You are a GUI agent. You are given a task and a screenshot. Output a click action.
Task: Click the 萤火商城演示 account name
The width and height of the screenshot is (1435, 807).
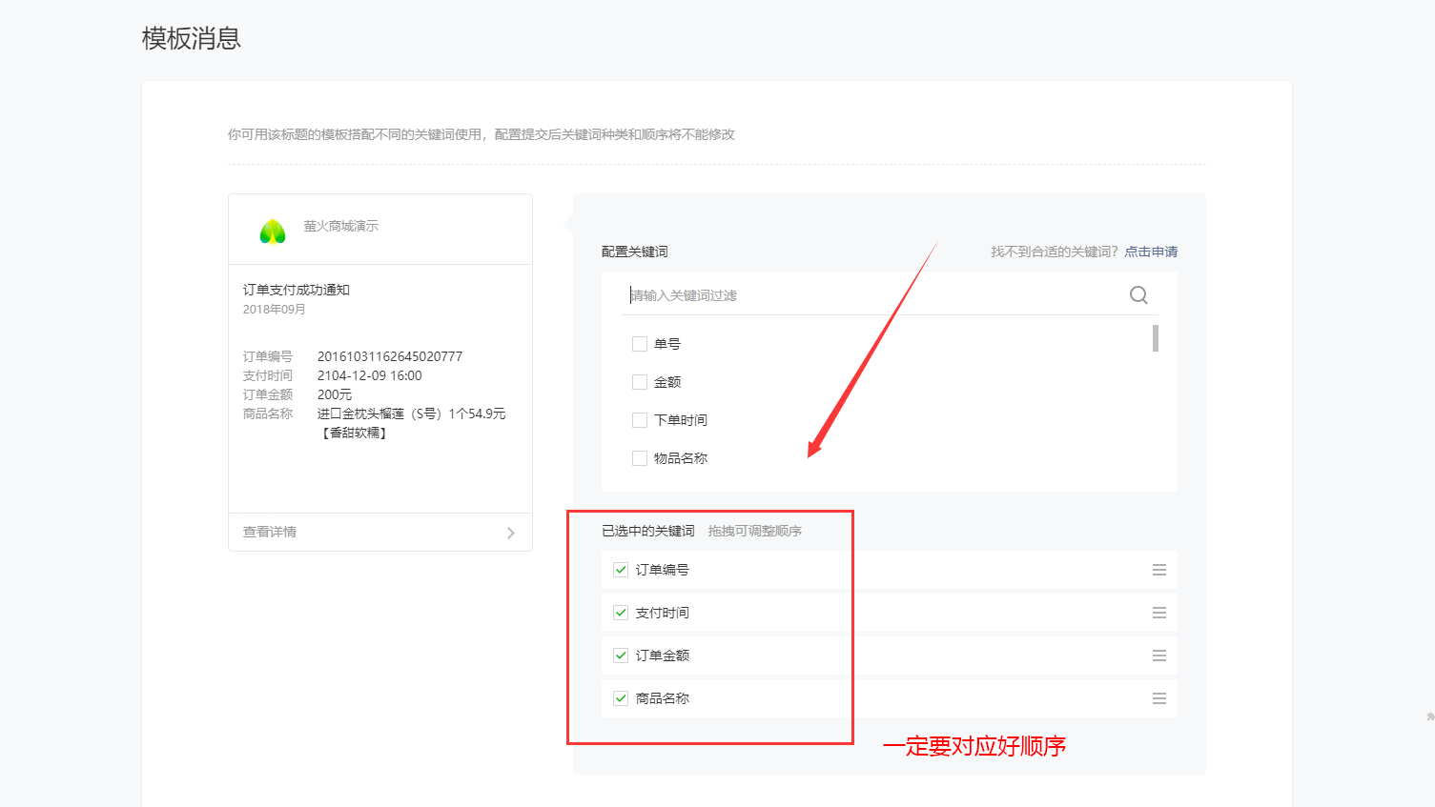point(341,226)
